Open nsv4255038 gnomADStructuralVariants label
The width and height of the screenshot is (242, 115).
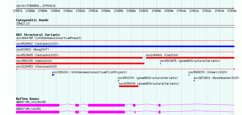pos(149,84)
